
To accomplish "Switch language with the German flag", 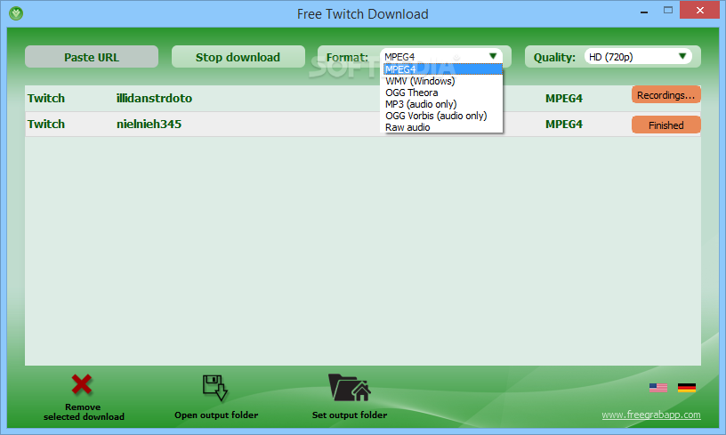I will 687,388.
